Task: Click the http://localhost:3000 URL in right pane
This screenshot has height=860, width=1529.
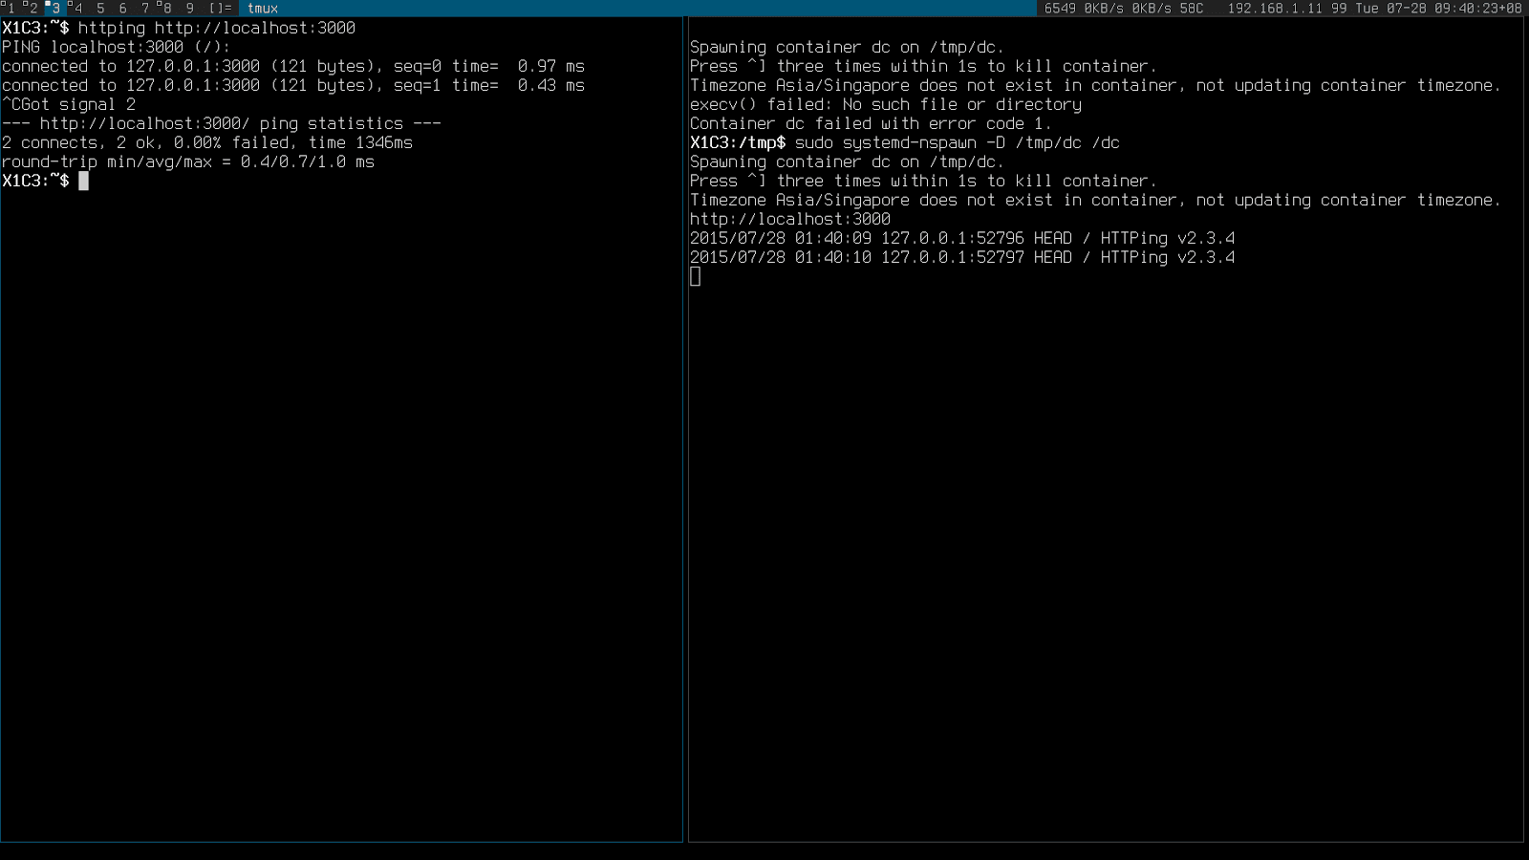Action: tap(790, 219)
